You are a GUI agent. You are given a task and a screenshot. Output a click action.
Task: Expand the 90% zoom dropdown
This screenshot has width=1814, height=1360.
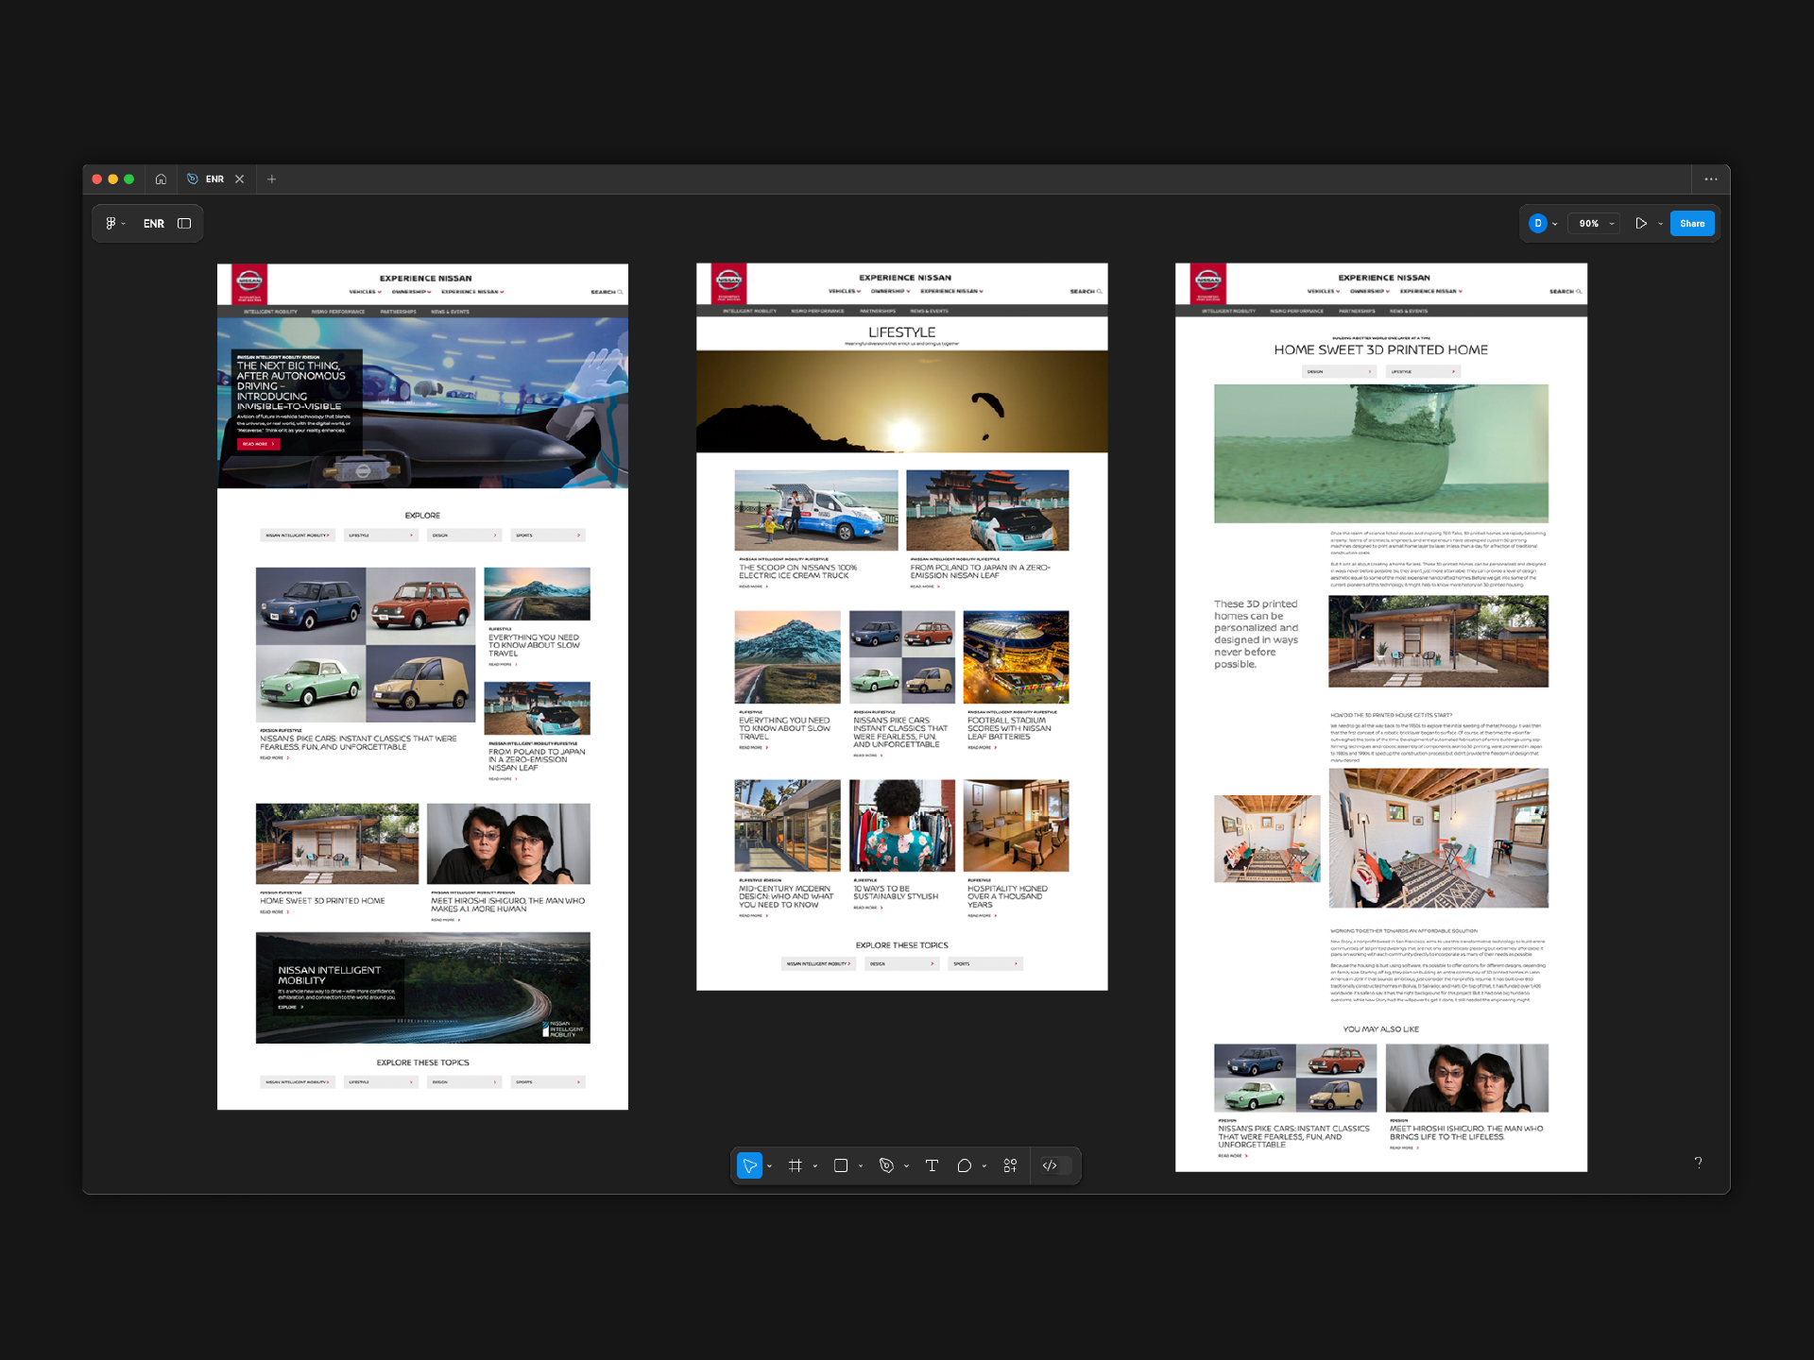click(x=1595, y=224)
